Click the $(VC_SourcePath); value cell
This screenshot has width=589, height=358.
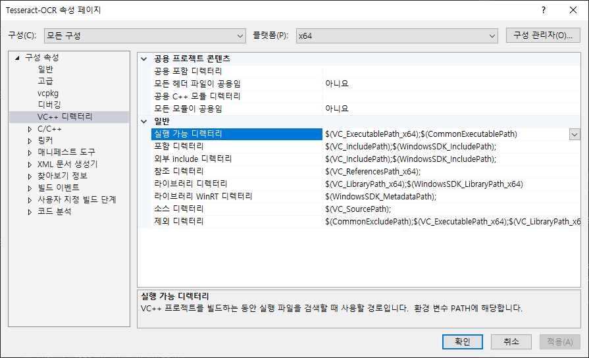pos(451,209)
